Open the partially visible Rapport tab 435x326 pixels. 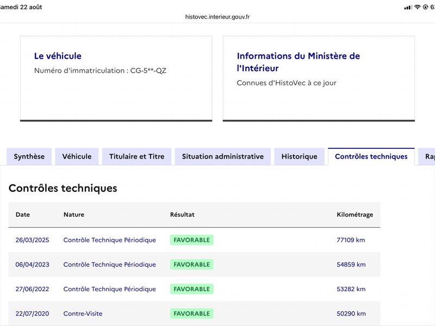pyautogui.click(x=427, y=156)
